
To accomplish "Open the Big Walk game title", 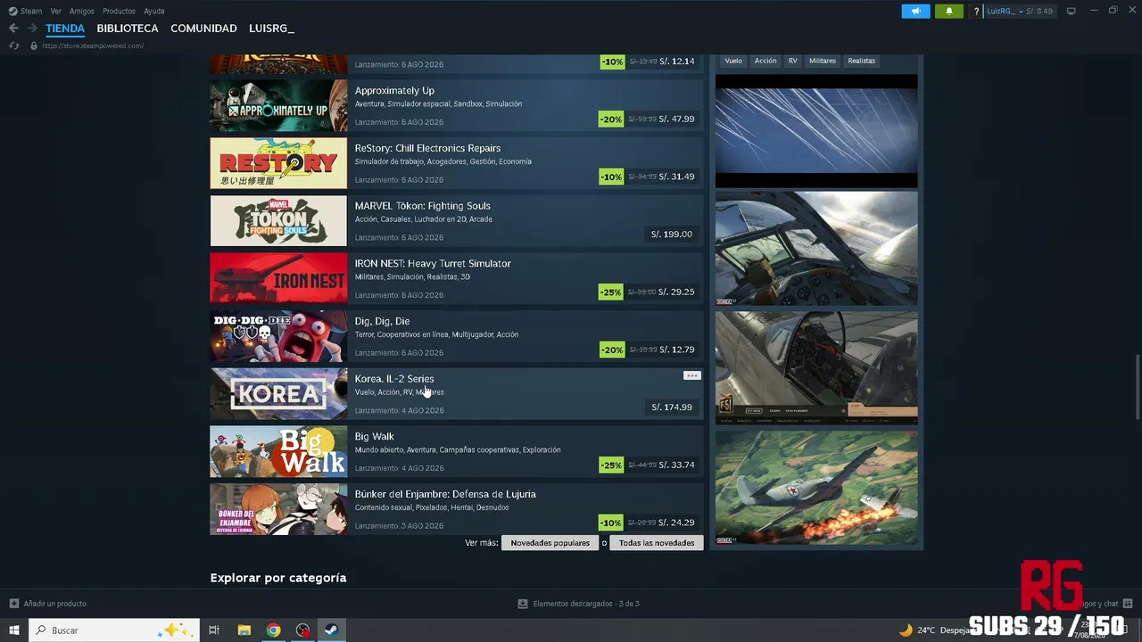I will [374, 437].
